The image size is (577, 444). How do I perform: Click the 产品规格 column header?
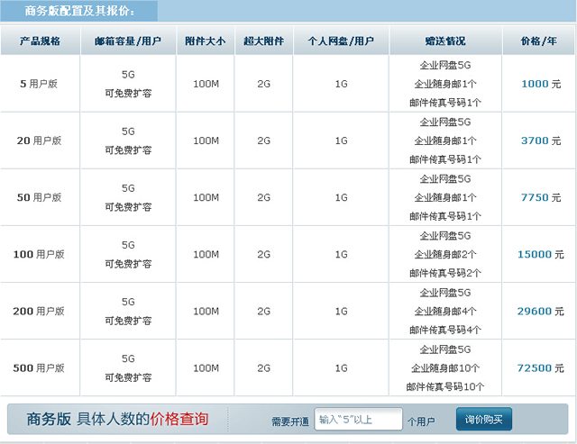(40, 41)
